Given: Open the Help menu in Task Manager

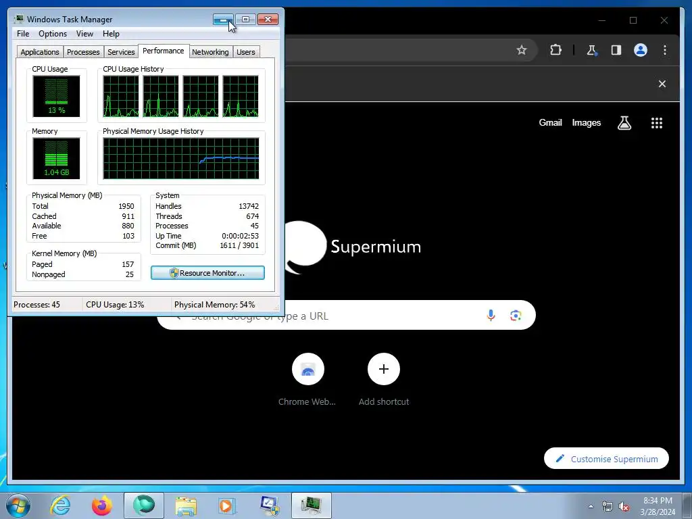Looking at the screenshot, I should [x=111, y=34].
